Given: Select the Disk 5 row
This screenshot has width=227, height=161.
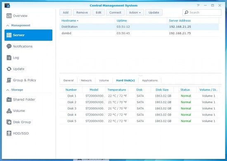Looking at the screenshot, I should [x=140, y=121].
